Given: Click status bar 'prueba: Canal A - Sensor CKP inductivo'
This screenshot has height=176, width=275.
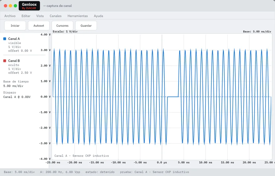Looking at the screenshot, I should 155,172.
